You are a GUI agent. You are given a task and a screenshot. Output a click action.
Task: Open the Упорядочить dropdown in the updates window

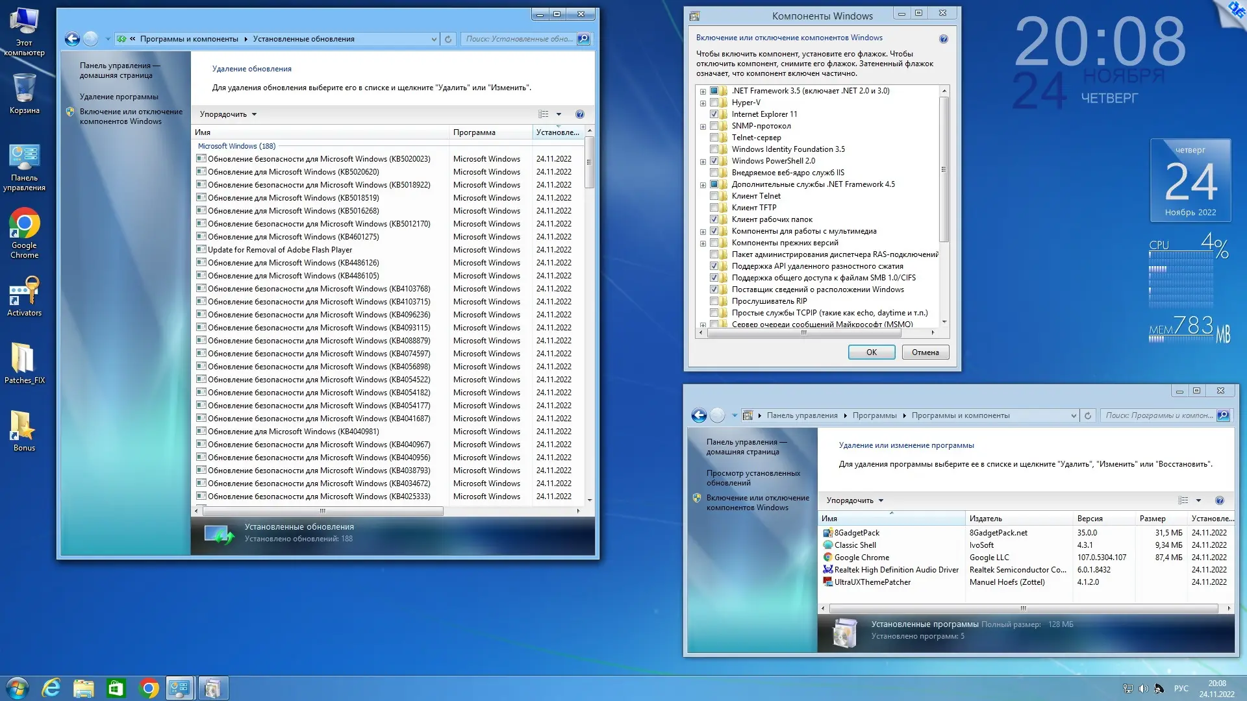(x=228, y=114)
